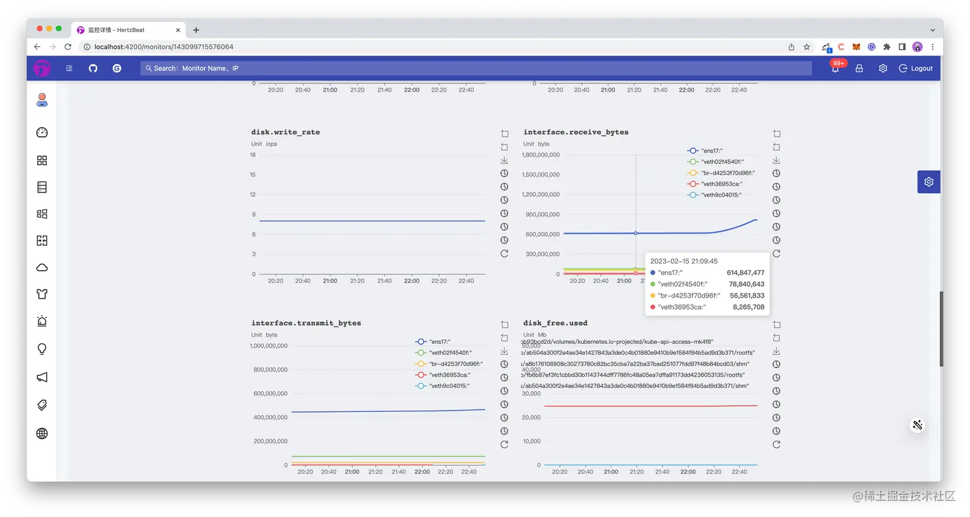This screenshot has height=517, width=970.
Task: Open header settings gear
Action: 883,68
